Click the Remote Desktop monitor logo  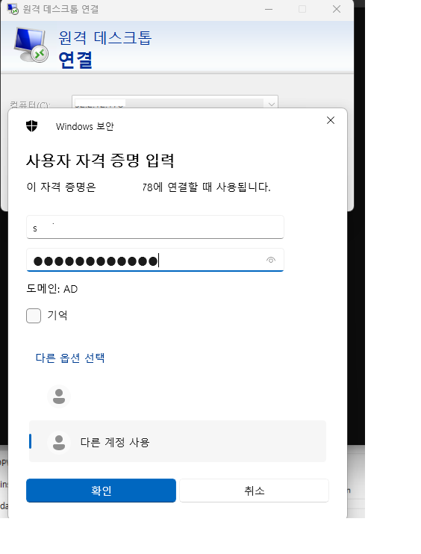(31, 46)
